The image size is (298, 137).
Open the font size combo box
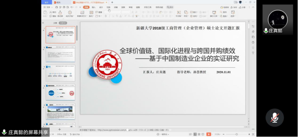(x=125, y=12)
